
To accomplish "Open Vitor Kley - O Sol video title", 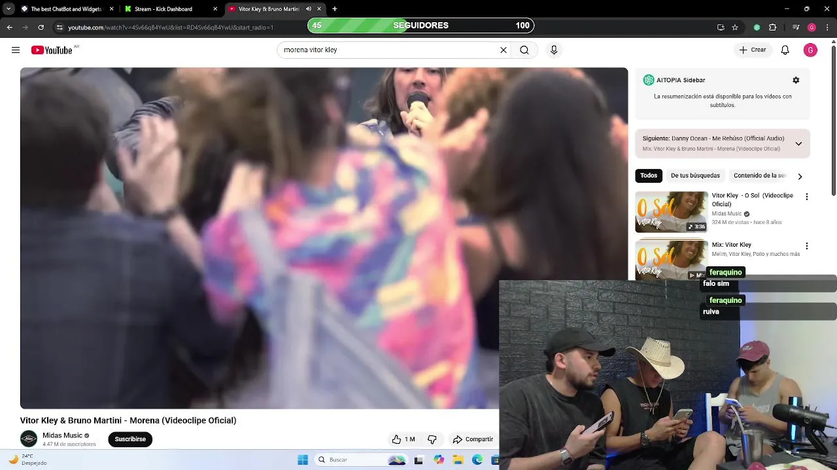I will point(752,200).
